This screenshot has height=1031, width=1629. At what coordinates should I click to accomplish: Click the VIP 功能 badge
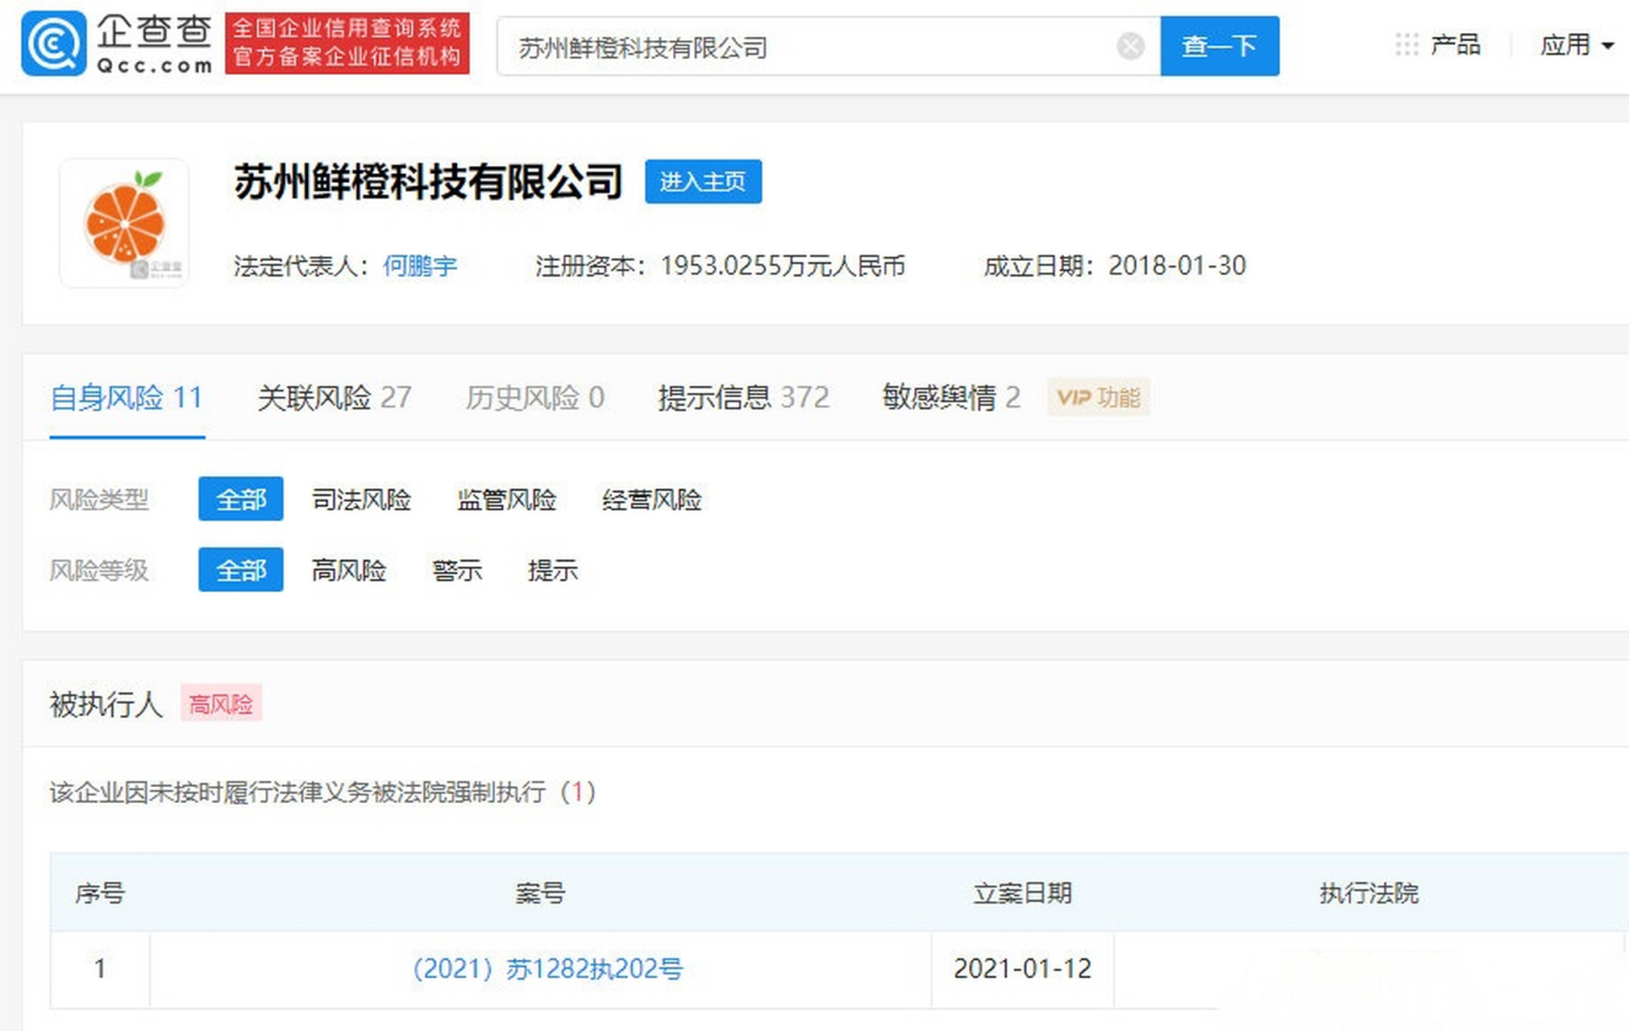(1099, 397)
